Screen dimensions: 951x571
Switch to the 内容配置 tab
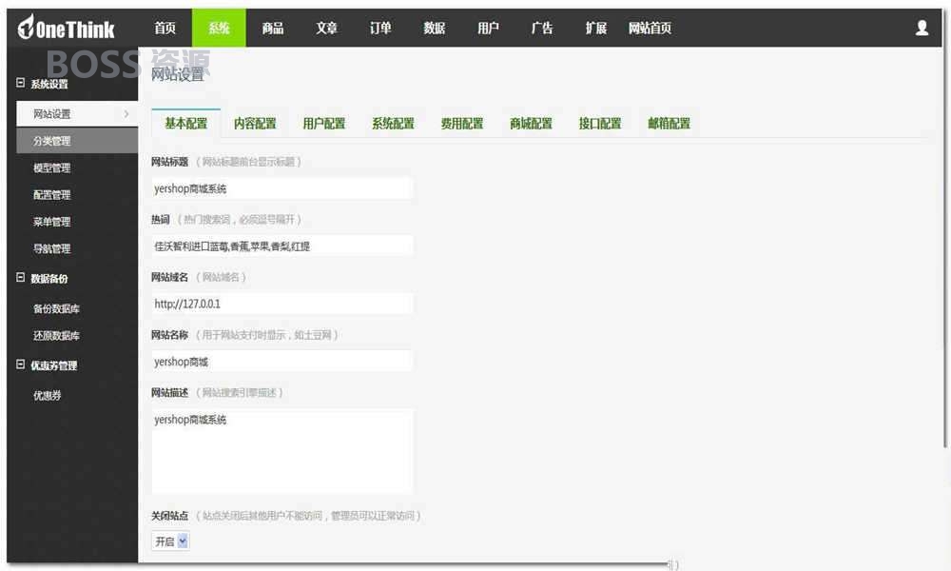click(x=255, y=123)
